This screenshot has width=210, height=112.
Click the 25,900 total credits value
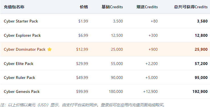[x=201, y=49]
